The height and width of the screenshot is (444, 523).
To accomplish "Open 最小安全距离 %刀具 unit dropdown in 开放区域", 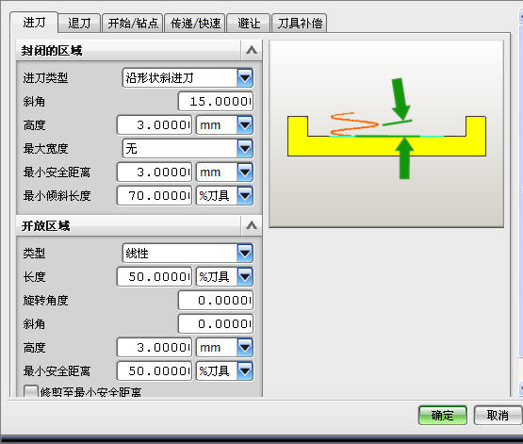I will [224, 371].
